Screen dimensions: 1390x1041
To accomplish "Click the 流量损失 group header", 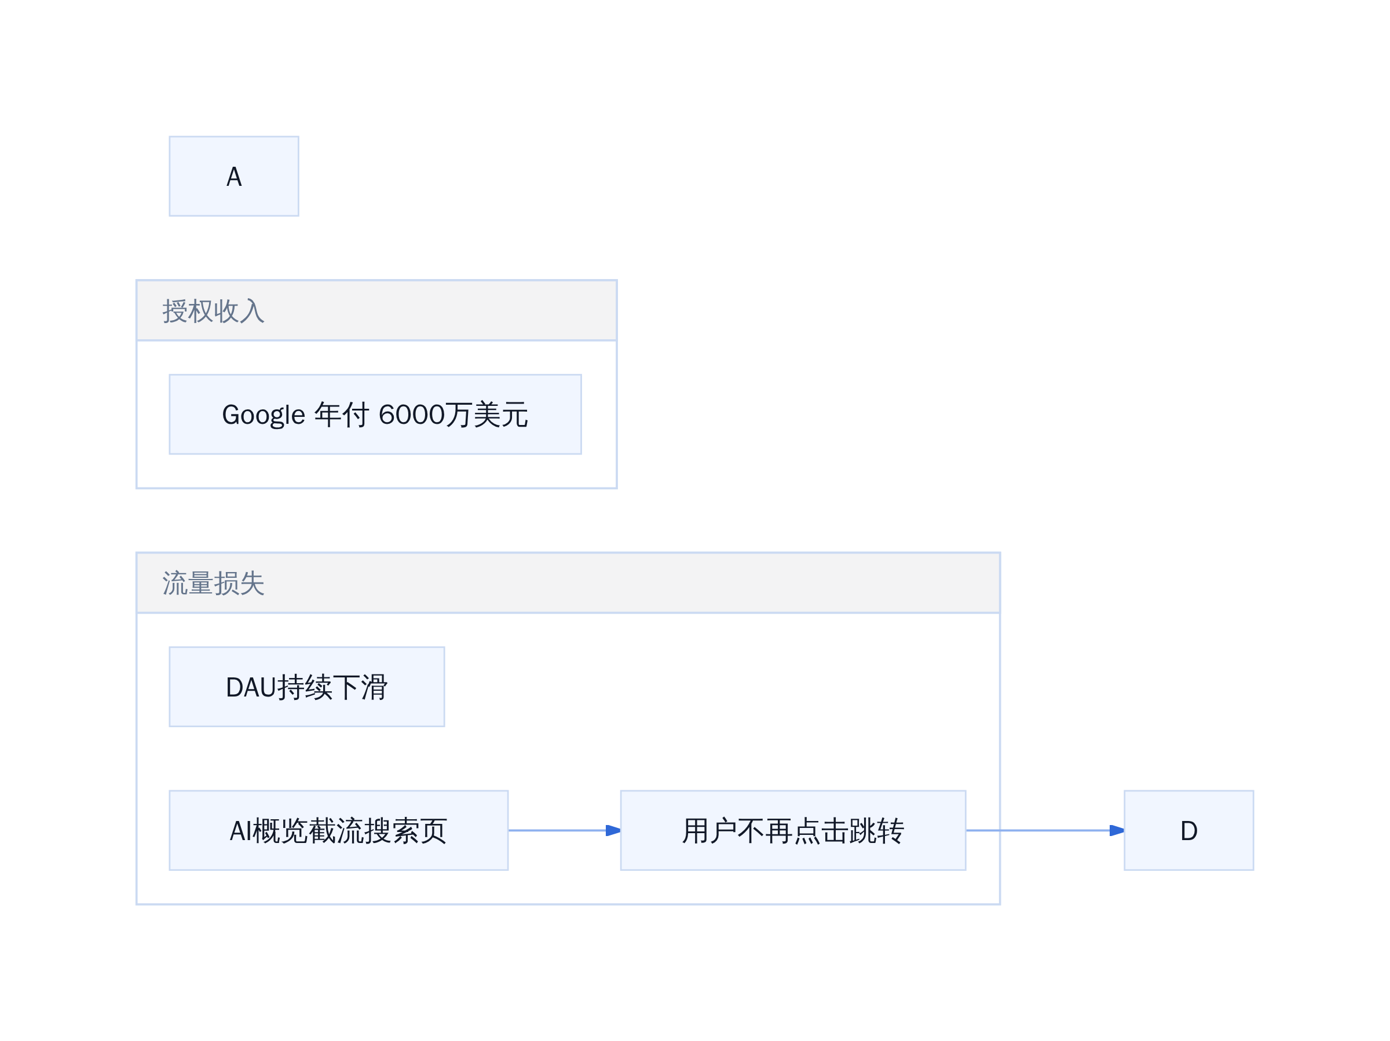I will [568, 582].
